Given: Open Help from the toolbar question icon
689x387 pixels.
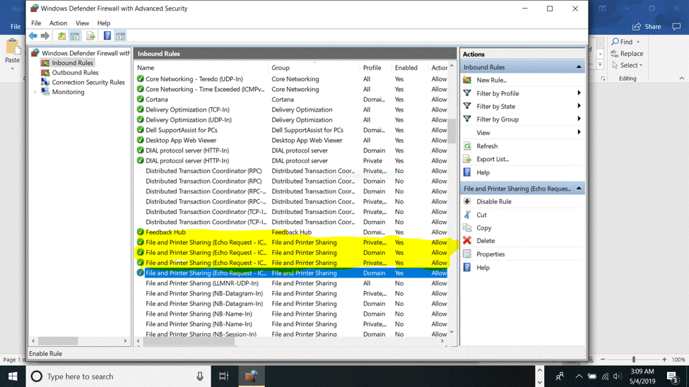Looking at the screenshot, I should pos(107,36).
